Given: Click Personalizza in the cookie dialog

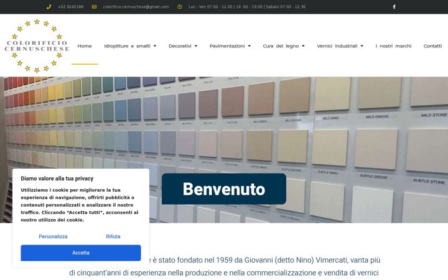Looking at the screenshot, I should 53,236.
